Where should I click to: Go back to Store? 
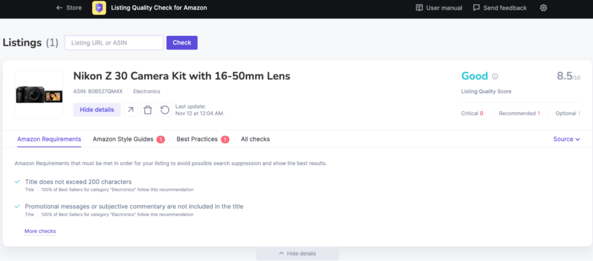click(x=69, y=8)
